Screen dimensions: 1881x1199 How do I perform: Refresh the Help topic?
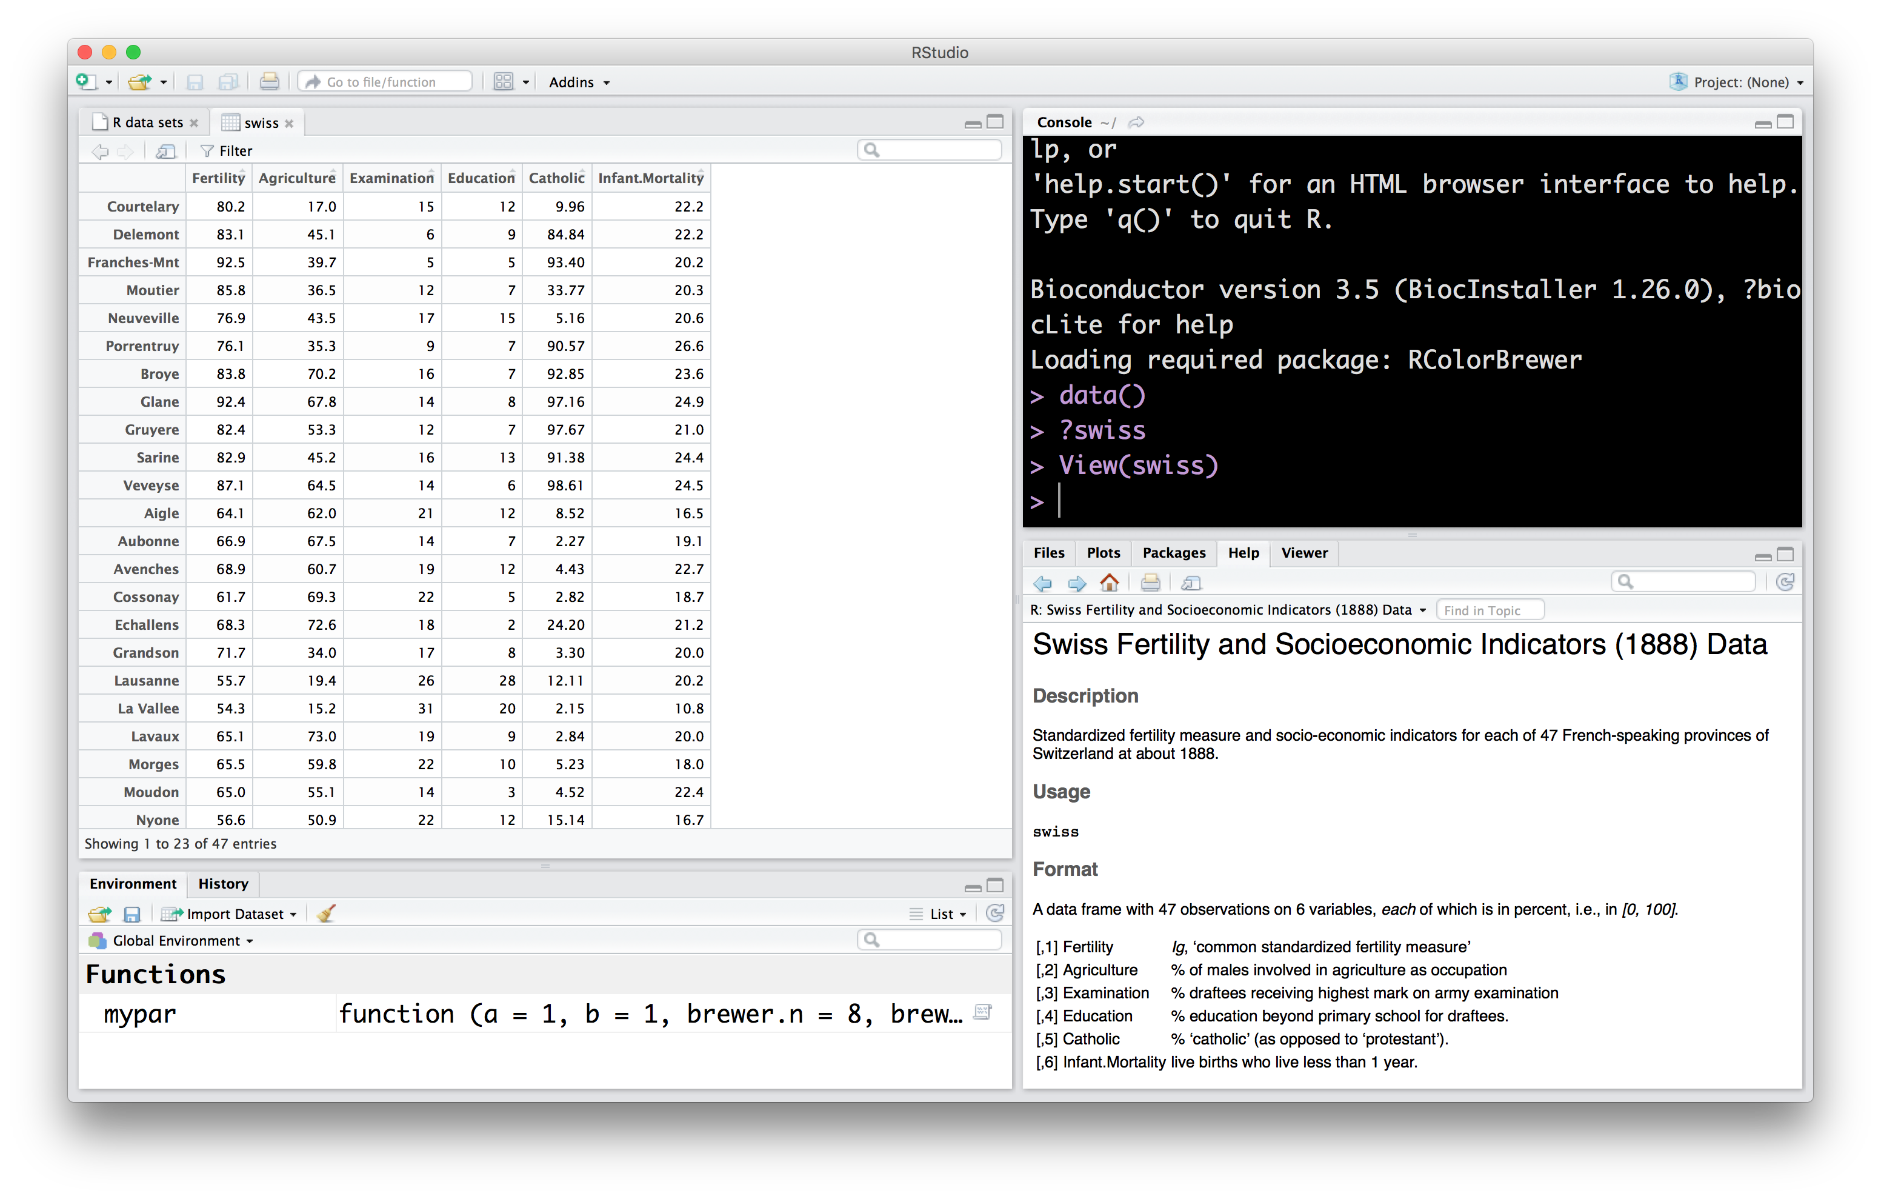1786,581
